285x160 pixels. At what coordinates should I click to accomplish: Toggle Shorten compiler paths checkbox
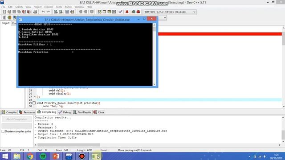[3, 132]
